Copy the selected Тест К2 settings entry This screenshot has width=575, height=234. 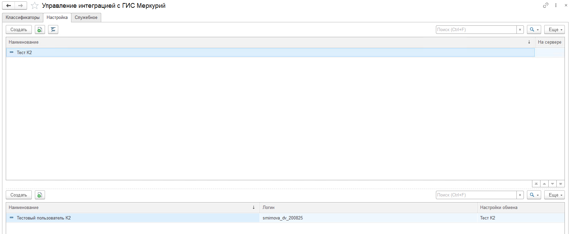[x=40, y=30]
